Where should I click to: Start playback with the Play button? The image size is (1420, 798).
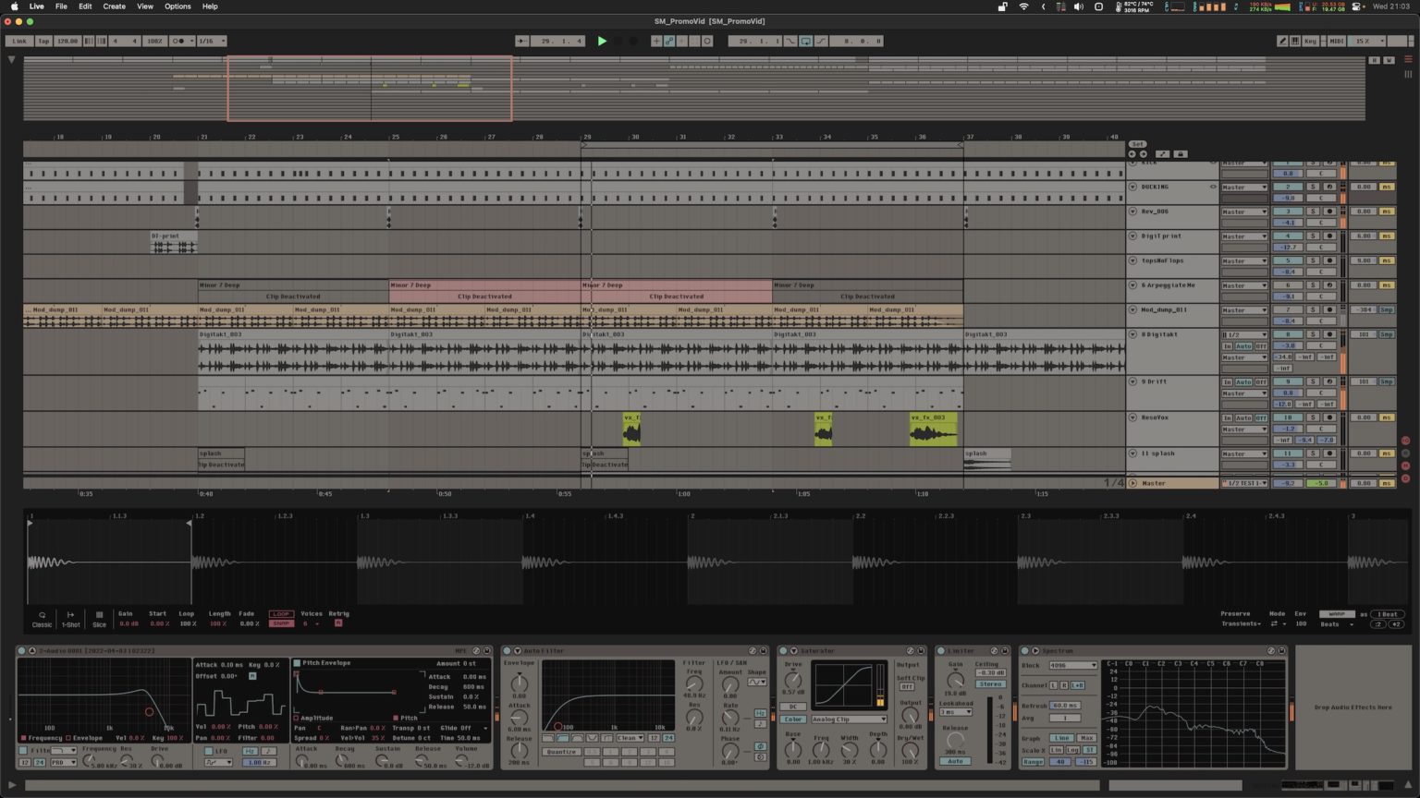click(x=603, y=41)
